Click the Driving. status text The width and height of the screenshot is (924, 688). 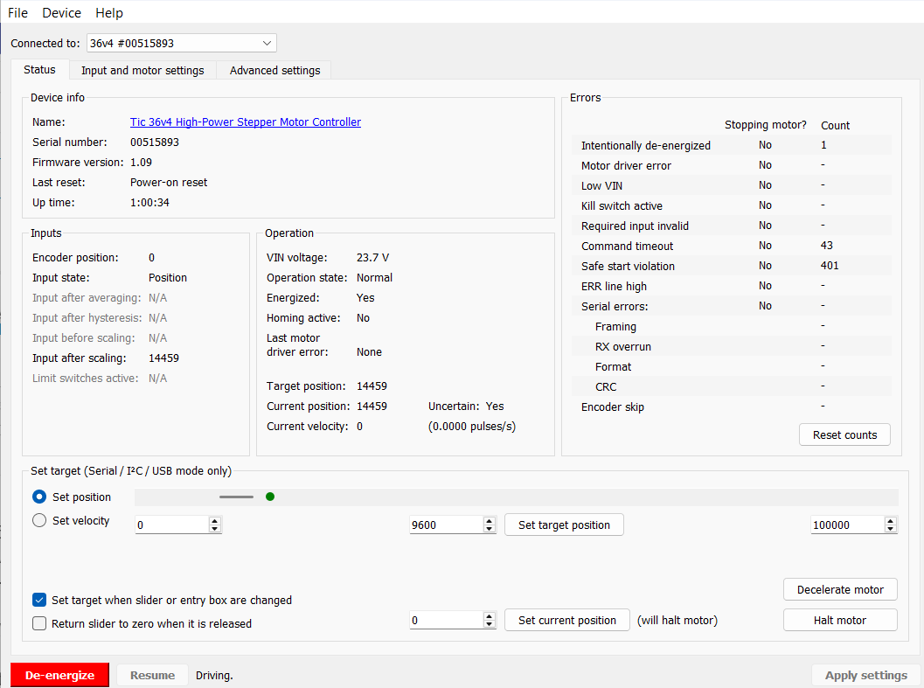214,676
